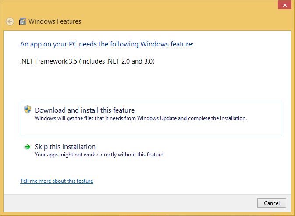Open "Tell me more about this feature" link
This screenshot has width=295, height=216.
tap(57, 181)
